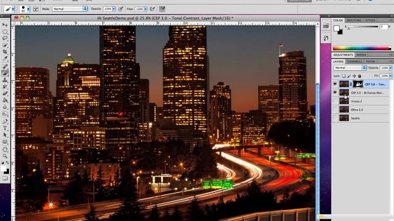The height and width of the screenshot is (221, 394).
Task: Select the Move tool
Action: click(5, 25)
